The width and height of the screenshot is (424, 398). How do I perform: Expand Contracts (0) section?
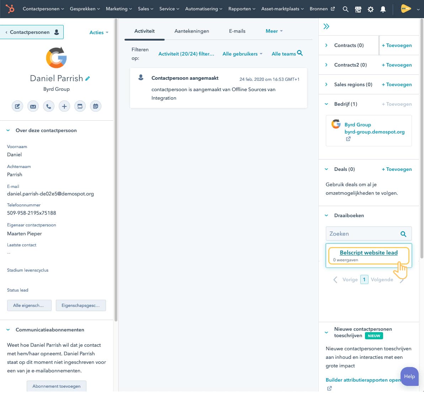click(327, 46)
